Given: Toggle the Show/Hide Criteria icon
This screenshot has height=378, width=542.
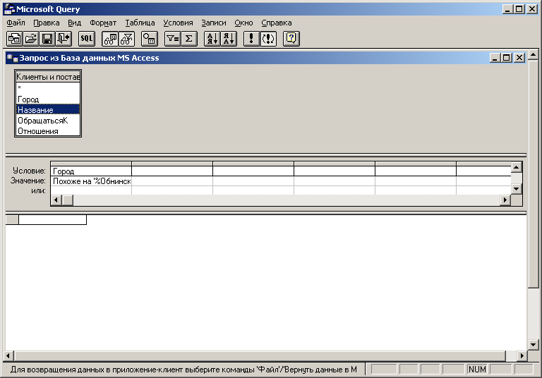Looking at the screenshot, I should click(126, 39).
